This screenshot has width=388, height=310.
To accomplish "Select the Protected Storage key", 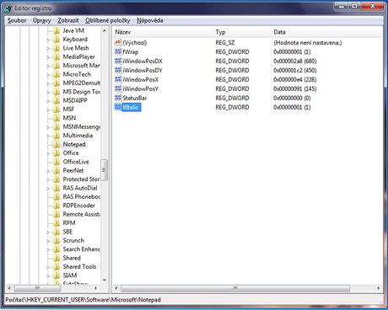I will coord(81,179).
